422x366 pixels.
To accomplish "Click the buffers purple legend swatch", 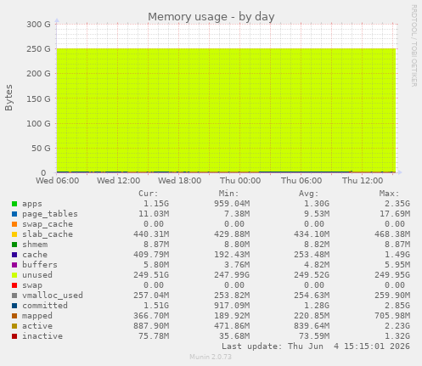I will (x=14, y=265).
